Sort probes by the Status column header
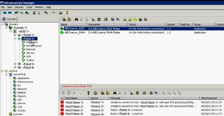The width and height of the screenshot is (224, 116). click(147, 24)
